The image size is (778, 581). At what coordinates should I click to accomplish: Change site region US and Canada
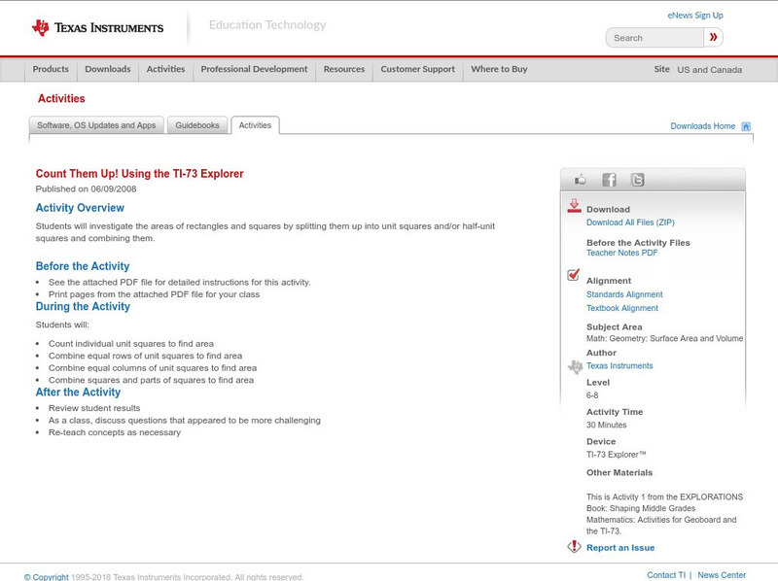click(710, 70)
